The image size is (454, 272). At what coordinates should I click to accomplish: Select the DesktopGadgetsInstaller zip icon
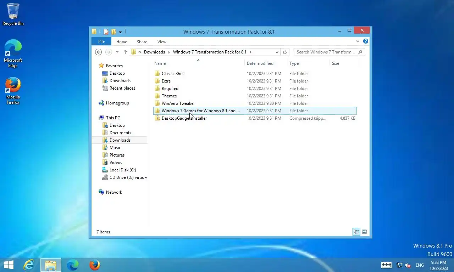click(x=157, y=118)
